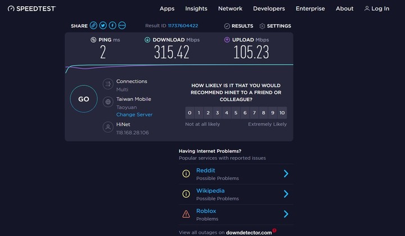The image size is (405, 236).
Task: Rate recommendation 0
Action: (x=190, y=113)
